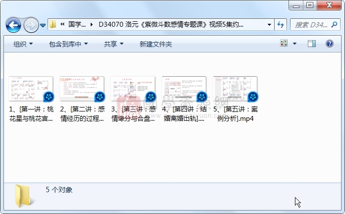Open address bar history dropdown
This screenshot has width=345, height=214.
coord(269,25)
